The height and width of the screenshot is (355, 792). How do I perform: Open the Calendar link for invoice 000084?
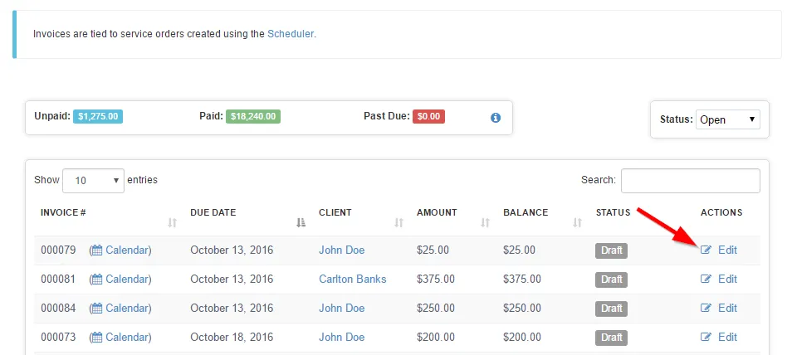point(127,309)
